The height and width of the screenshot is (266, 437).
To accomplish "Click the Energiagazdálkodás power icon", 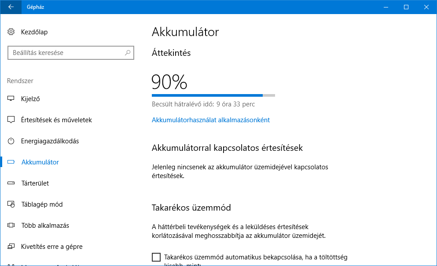I will (11, 141).
